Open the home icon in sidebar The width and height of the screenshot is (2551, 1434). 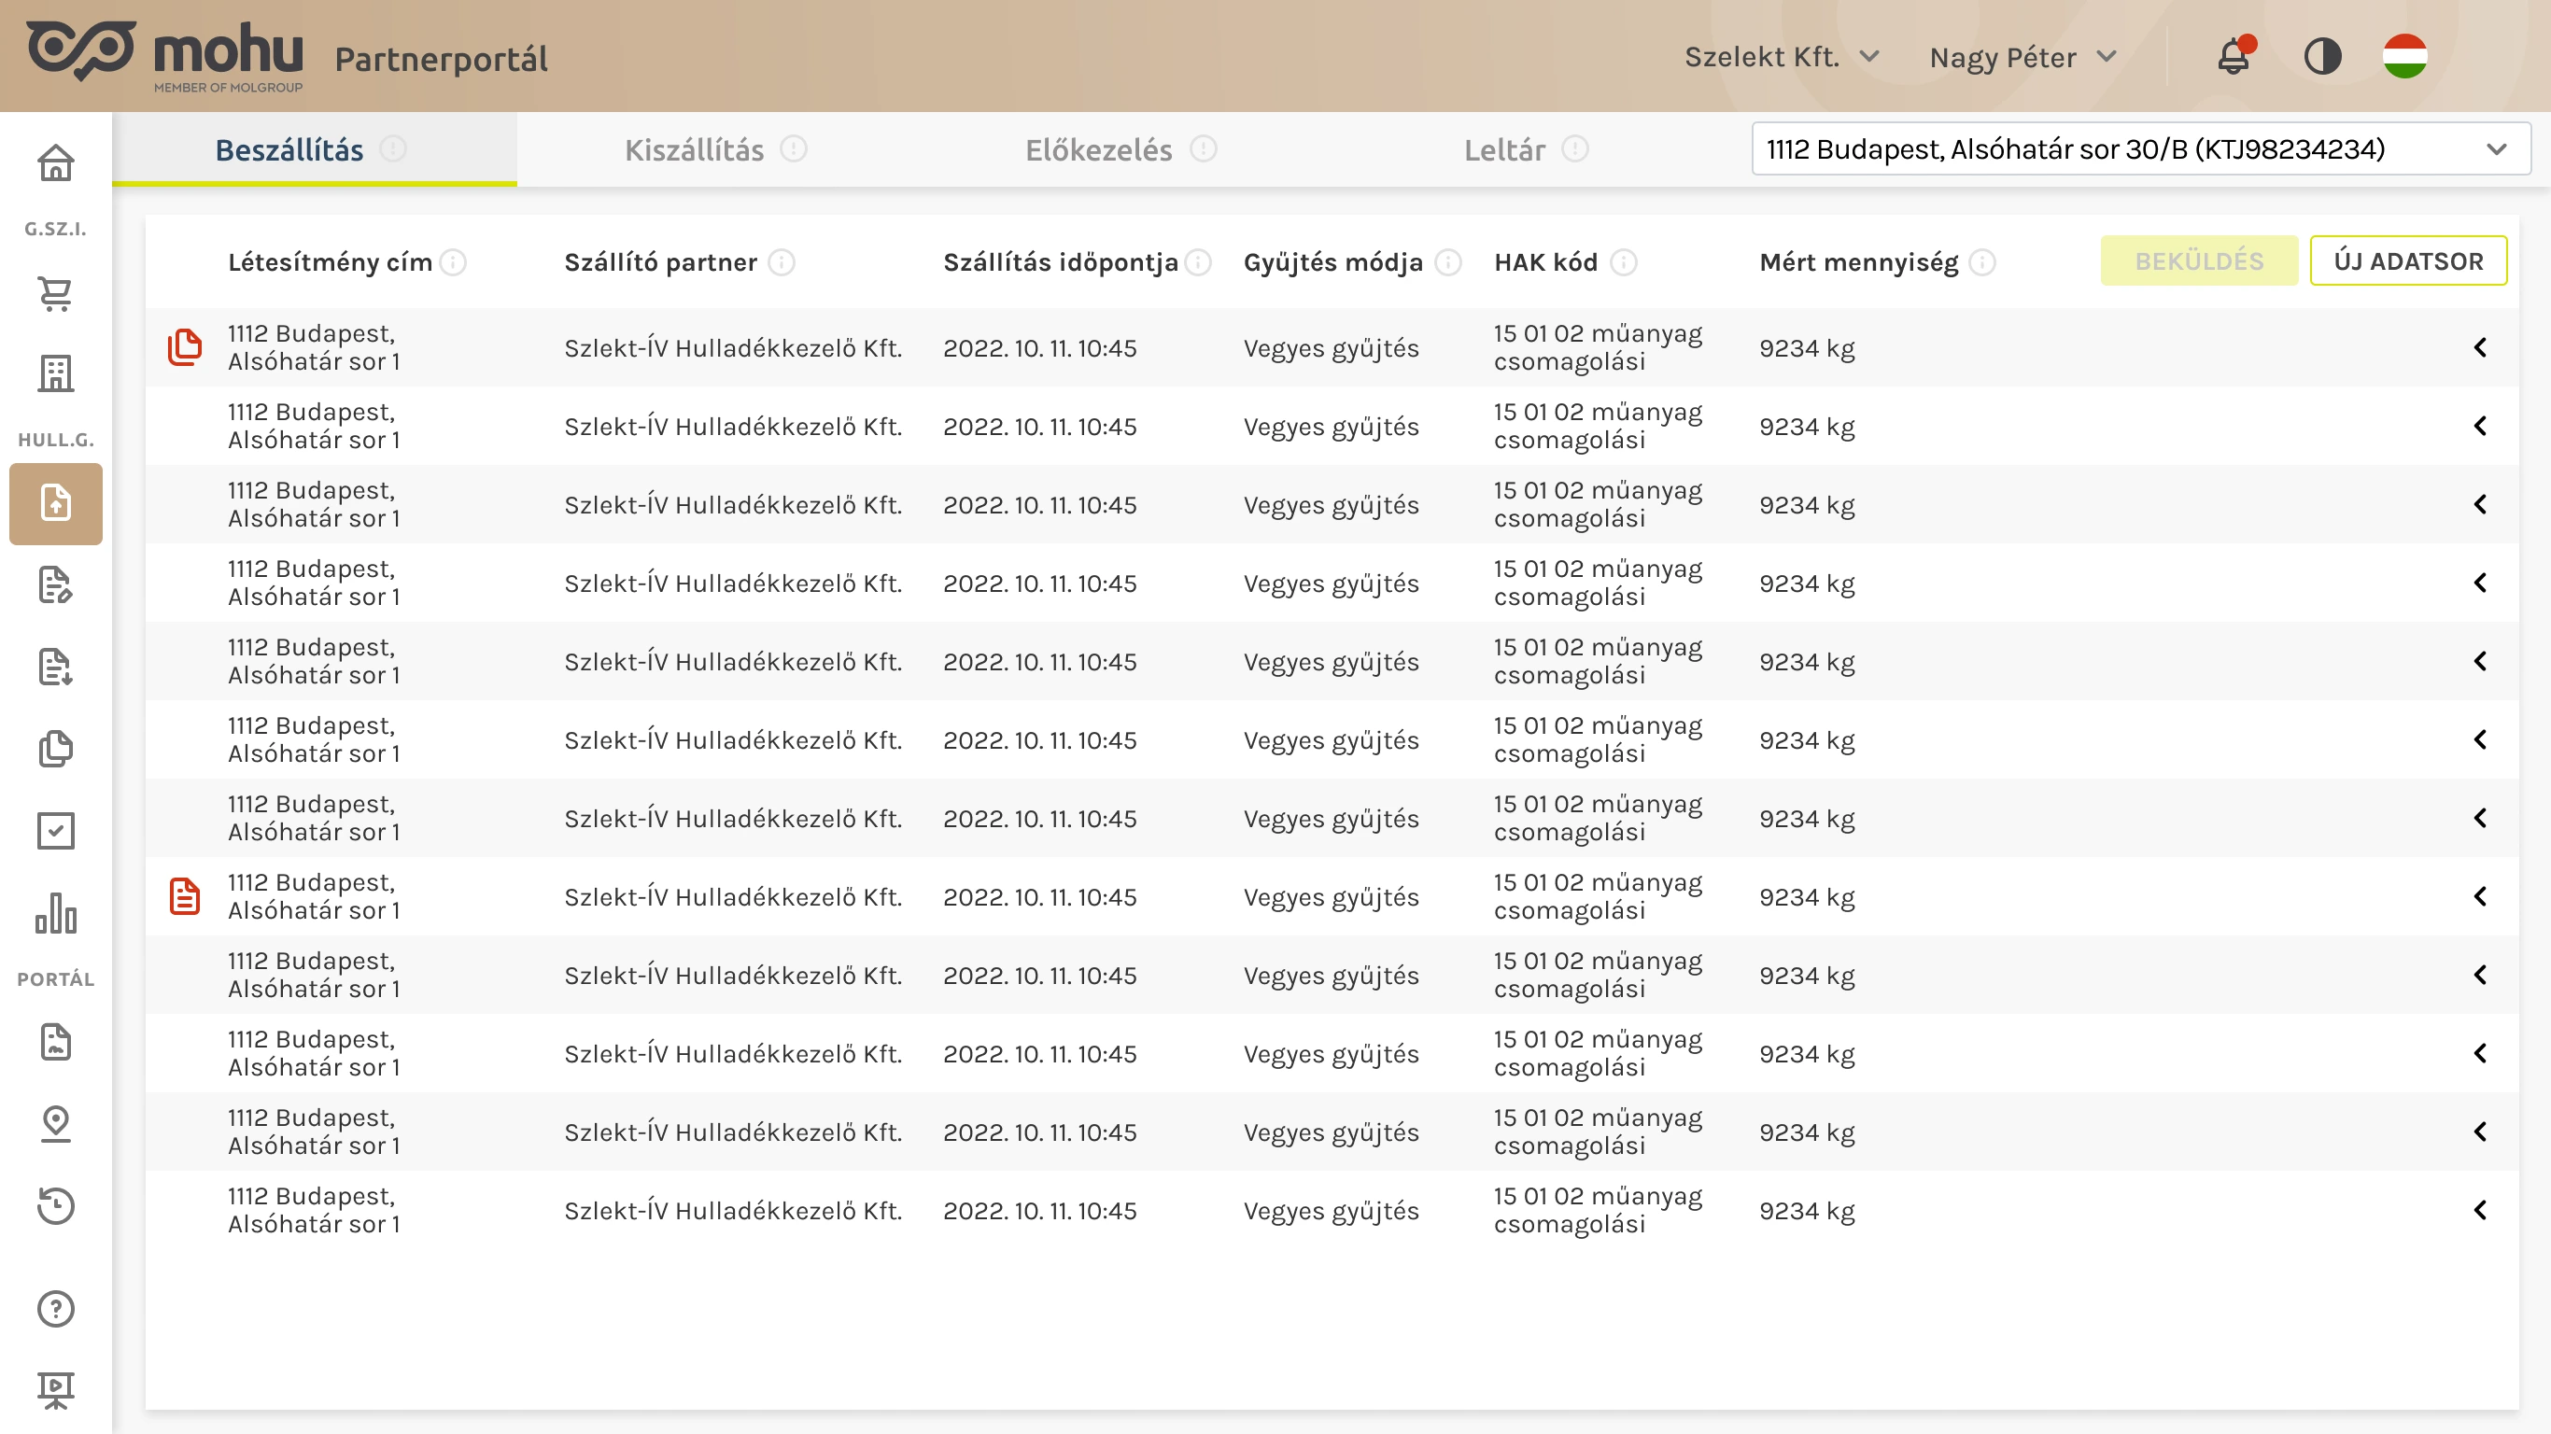(55, 163)
